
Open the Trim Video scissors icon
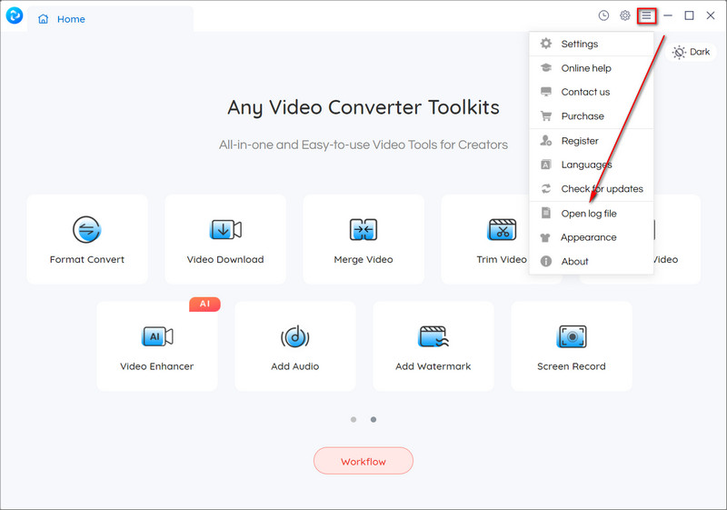[x=503, y=229]
